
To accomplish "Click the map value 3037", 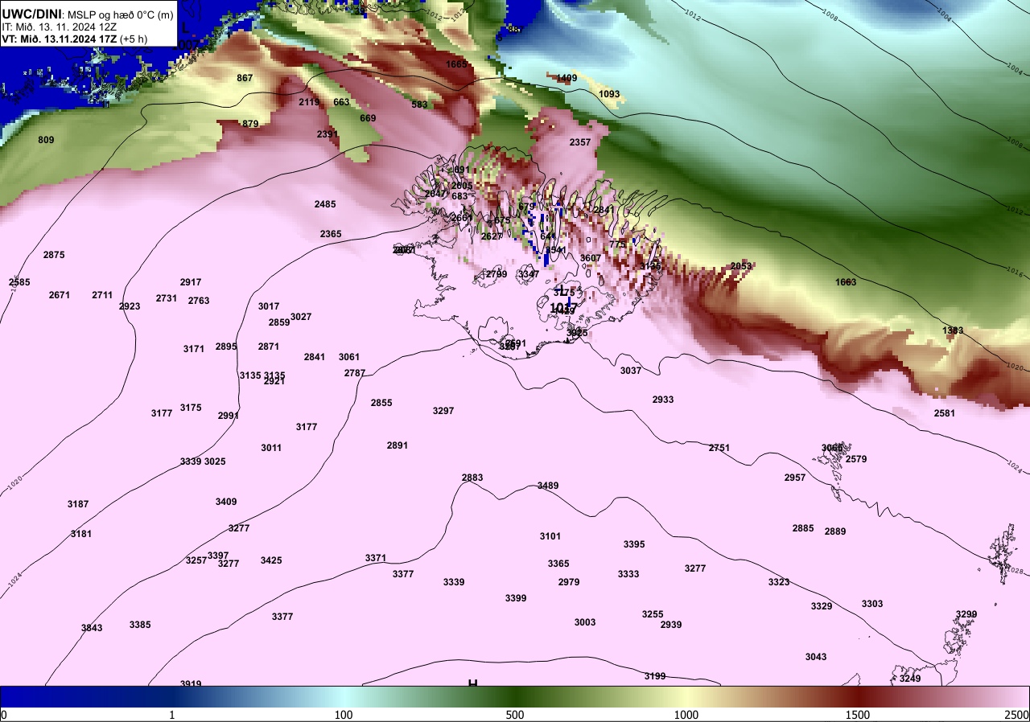I will tap(631, 371).
